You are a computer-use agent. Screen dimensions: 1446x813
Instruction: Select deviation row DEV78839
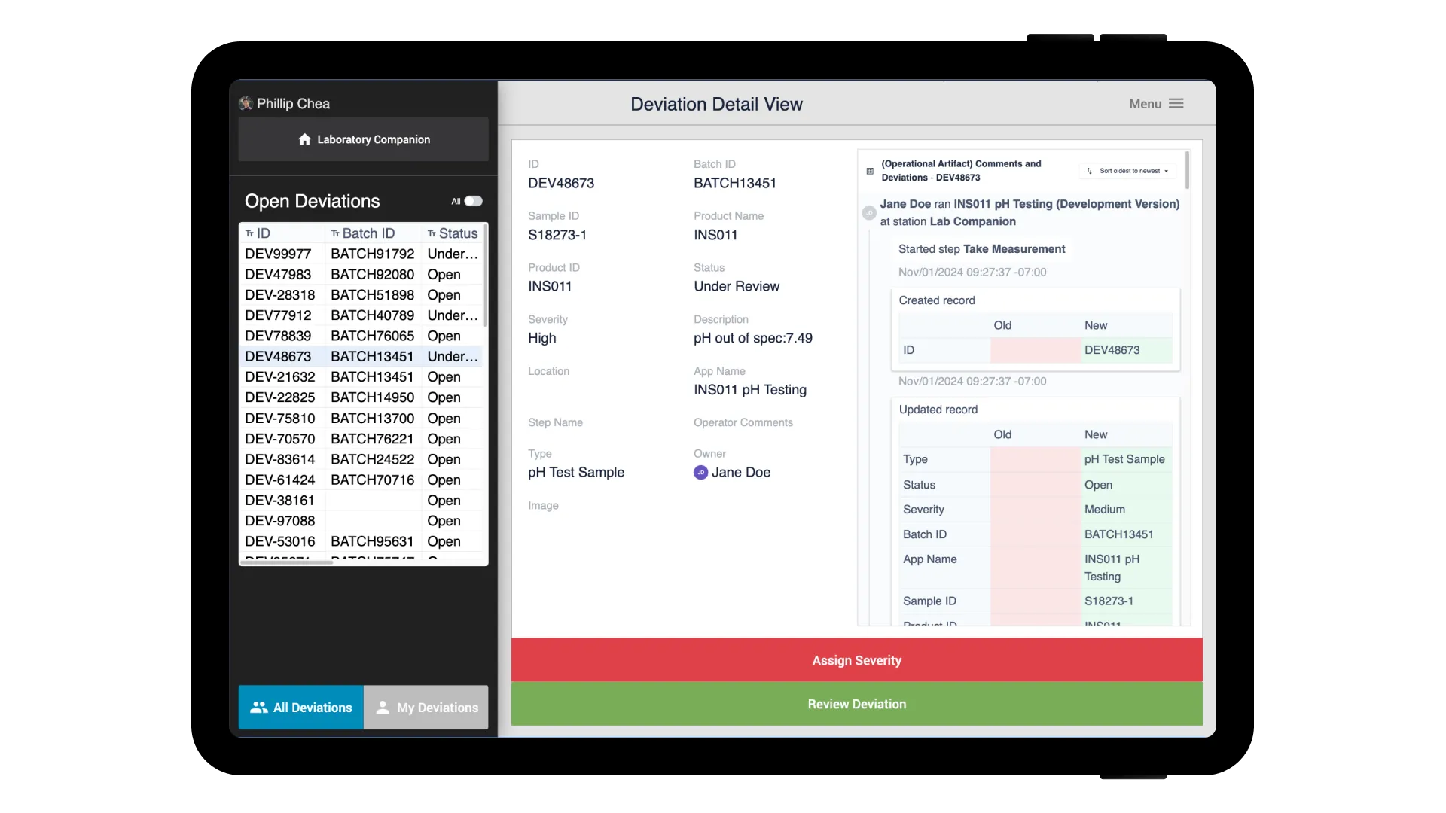tap(361, 336)
